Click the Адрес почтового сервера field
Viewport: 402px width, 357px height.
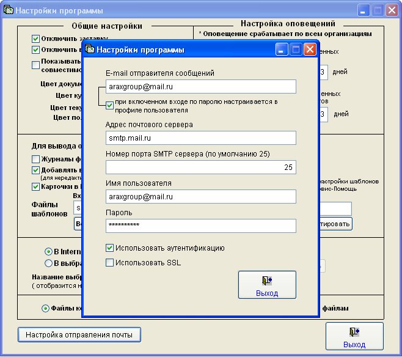tap(201, 138)
